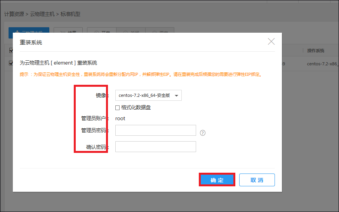Screen dimensions: 339x212
Task: Enable the 格式化数据盘 checkbox
Action: pyautogui.click(x=118, y=107)
